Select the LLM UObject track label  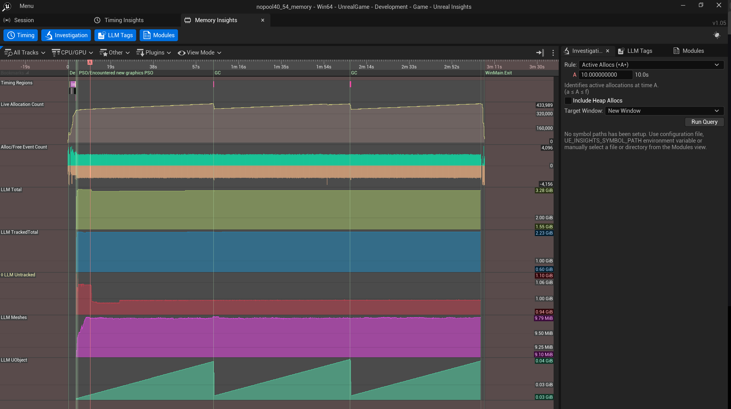14,360
